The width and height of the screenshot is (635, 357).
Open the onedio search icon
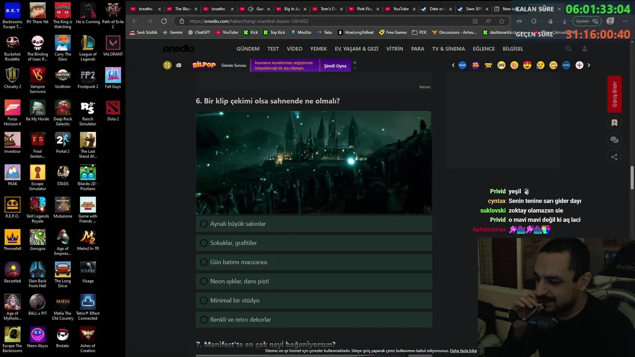pos(569,49)
